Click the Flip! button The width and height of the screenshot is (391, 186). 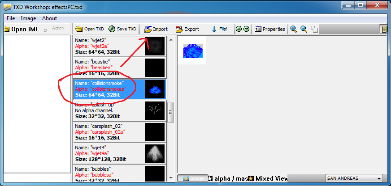219,29
